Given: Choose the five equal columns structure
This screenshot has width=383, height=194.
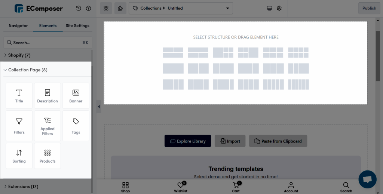Looking at the screenshot, I should [273, 84].
